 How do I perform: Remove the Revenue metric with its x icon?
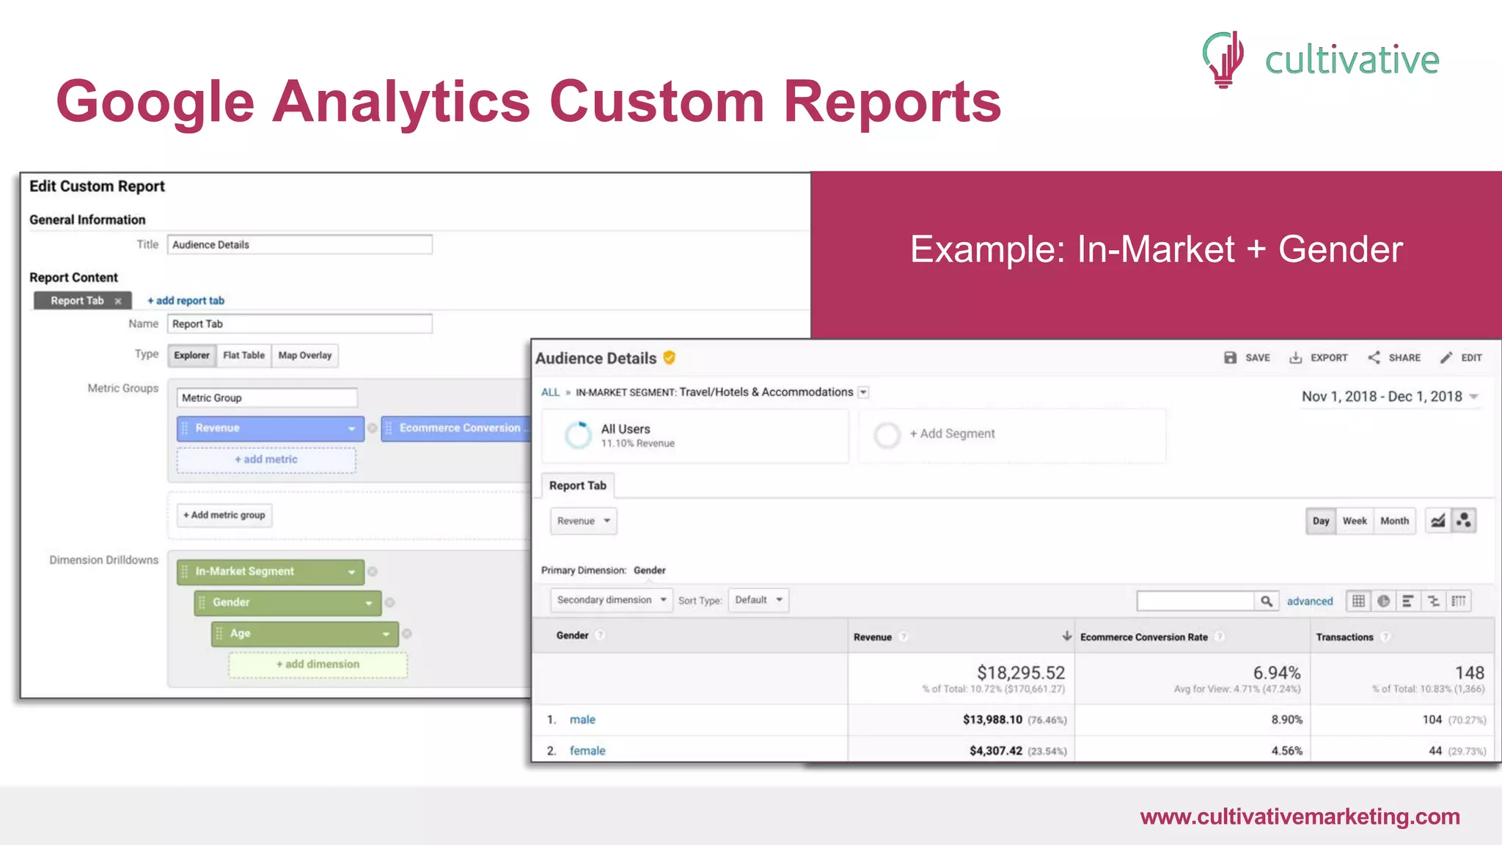[372, 428]
